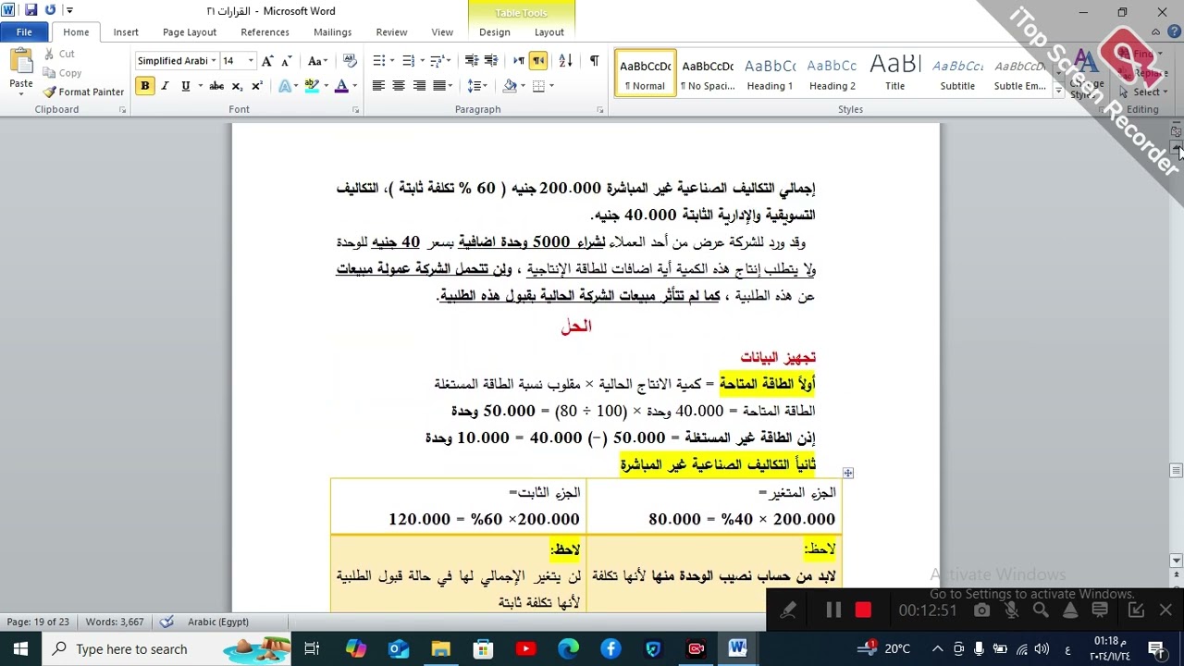
Task: Pause the screen recording
Action: coord(833,610)
